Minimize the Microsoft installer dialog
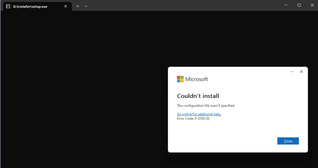This screenshot has width=318, height=168. [292, 71]
